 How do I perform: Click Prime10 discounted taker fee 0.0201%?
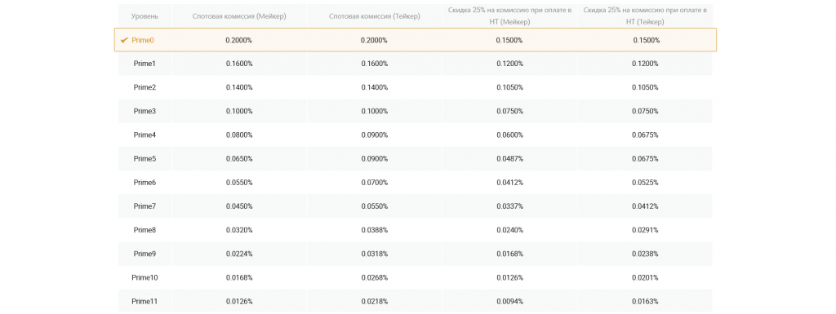(x=645, y=278)
